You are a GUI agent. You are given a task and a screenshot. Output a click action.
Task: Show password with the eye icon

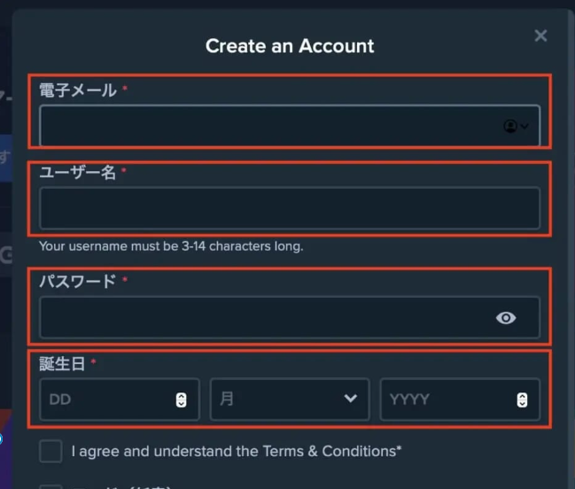tap(506, 318)
